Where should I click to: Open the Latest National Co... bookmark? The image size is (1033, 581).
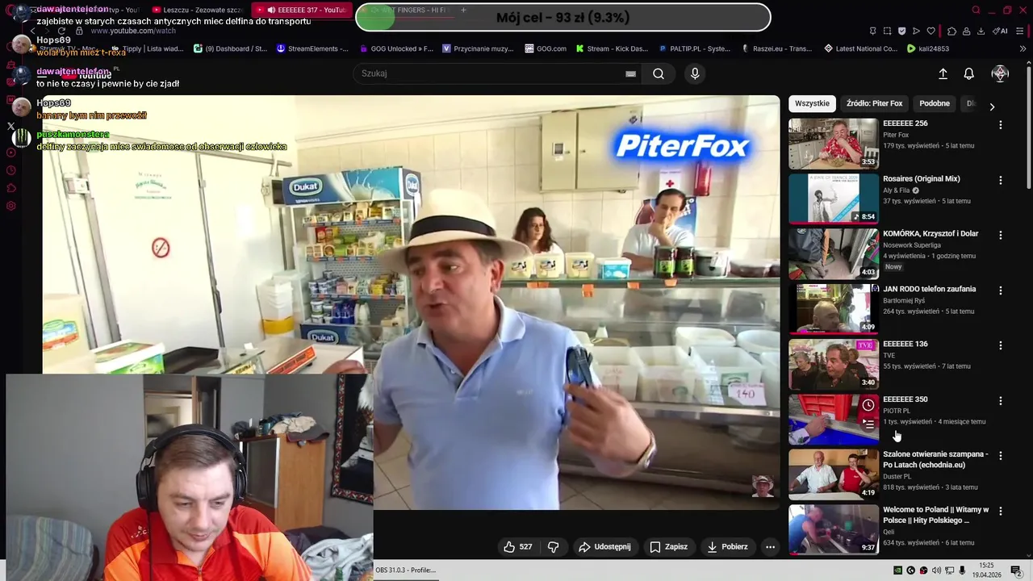tap(860, 48)
